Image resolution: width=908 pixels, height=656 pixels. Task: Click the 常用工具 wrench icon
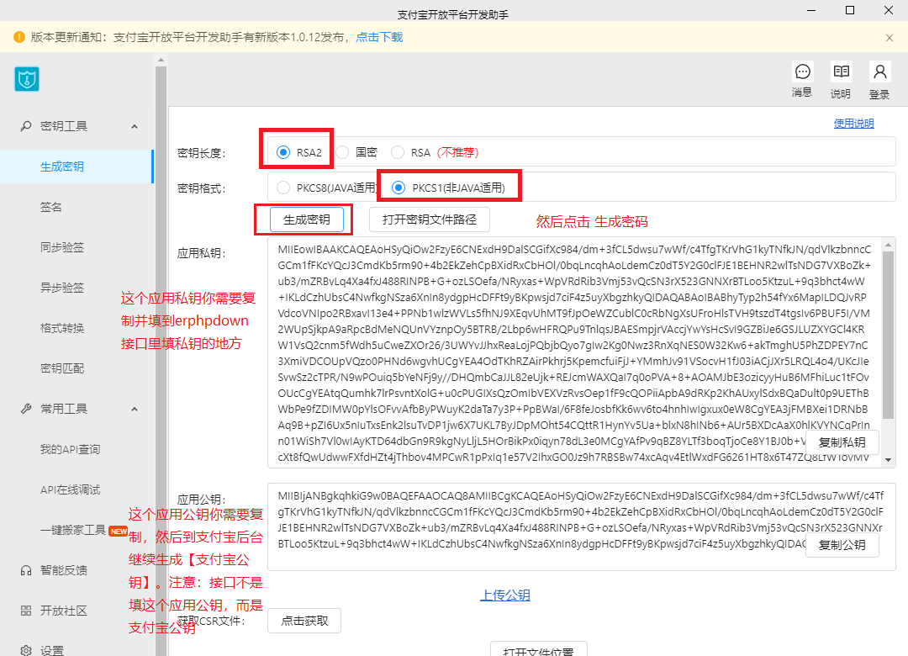[x=26, y=409]
